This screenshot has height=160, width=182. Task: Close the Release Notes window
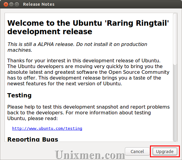point(6,5)
